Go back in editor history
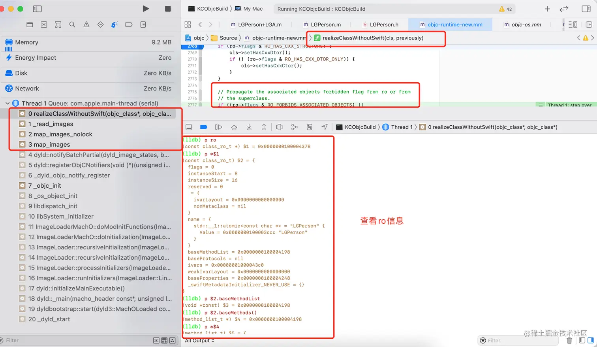 tap(200, 25)
